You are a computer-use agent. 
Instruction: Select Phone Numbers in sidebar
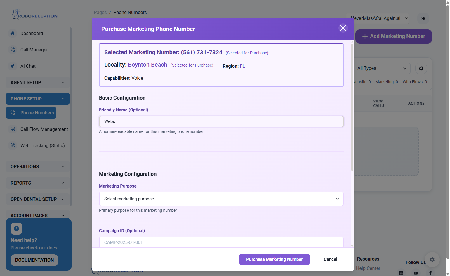pos(31,113)
